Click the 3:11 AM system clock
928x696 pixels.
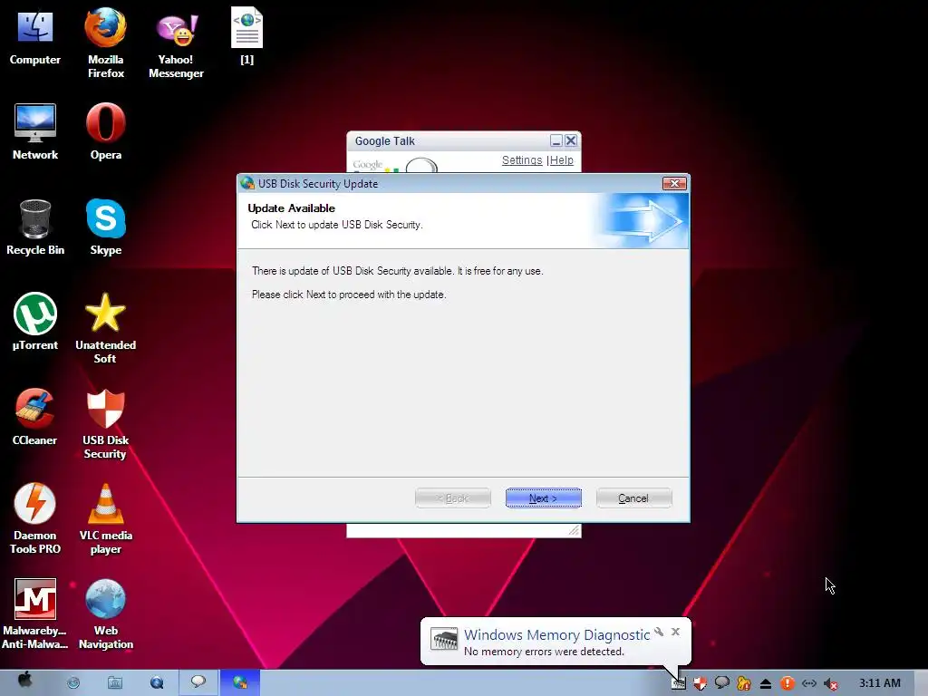click(879, 683)
